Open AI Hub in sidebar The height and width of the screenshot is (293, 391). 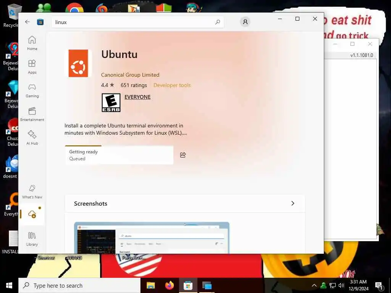click(32, 138)
